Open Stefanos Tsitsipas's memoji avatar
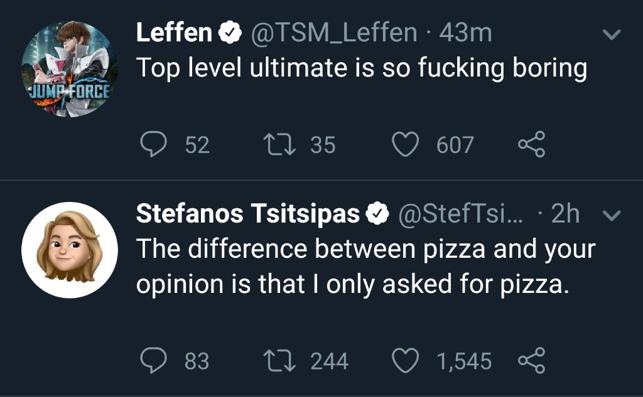 (x=69, y=250)
